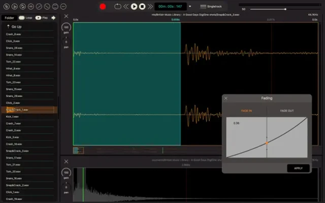Switch to the FADE OUT tab
325x203 pixels.
[287, 111]
